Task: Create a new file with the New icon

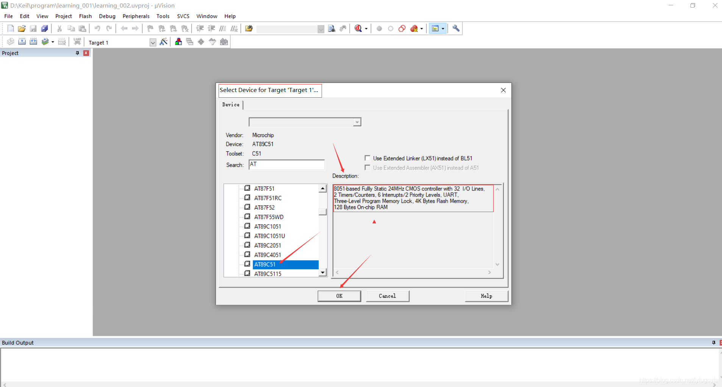Action: [11, 28]
